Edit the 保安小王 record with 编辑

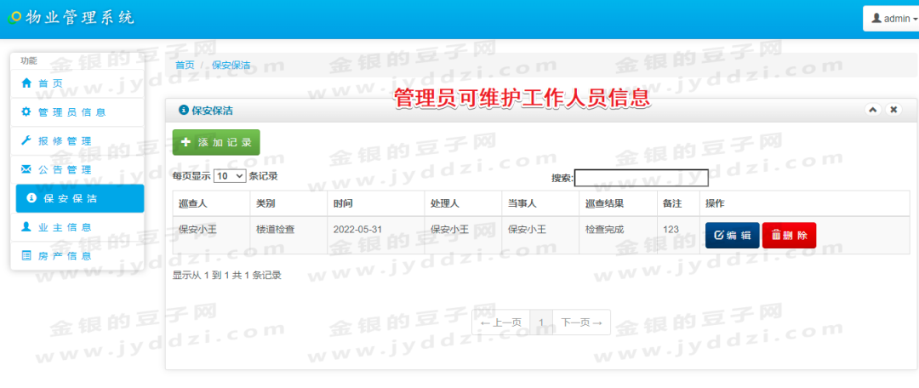click(x=732, y=235)
